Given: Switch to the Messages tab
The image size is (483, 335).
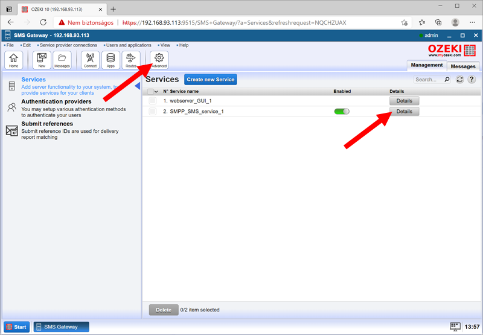Looking at the screenshot, I should (463, 66).
